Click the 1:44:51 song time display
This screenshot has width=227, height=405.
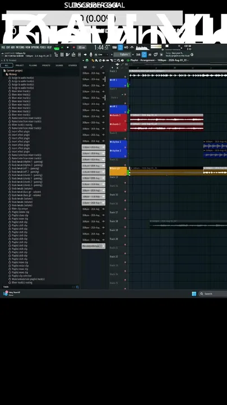(x=101, y=47)
